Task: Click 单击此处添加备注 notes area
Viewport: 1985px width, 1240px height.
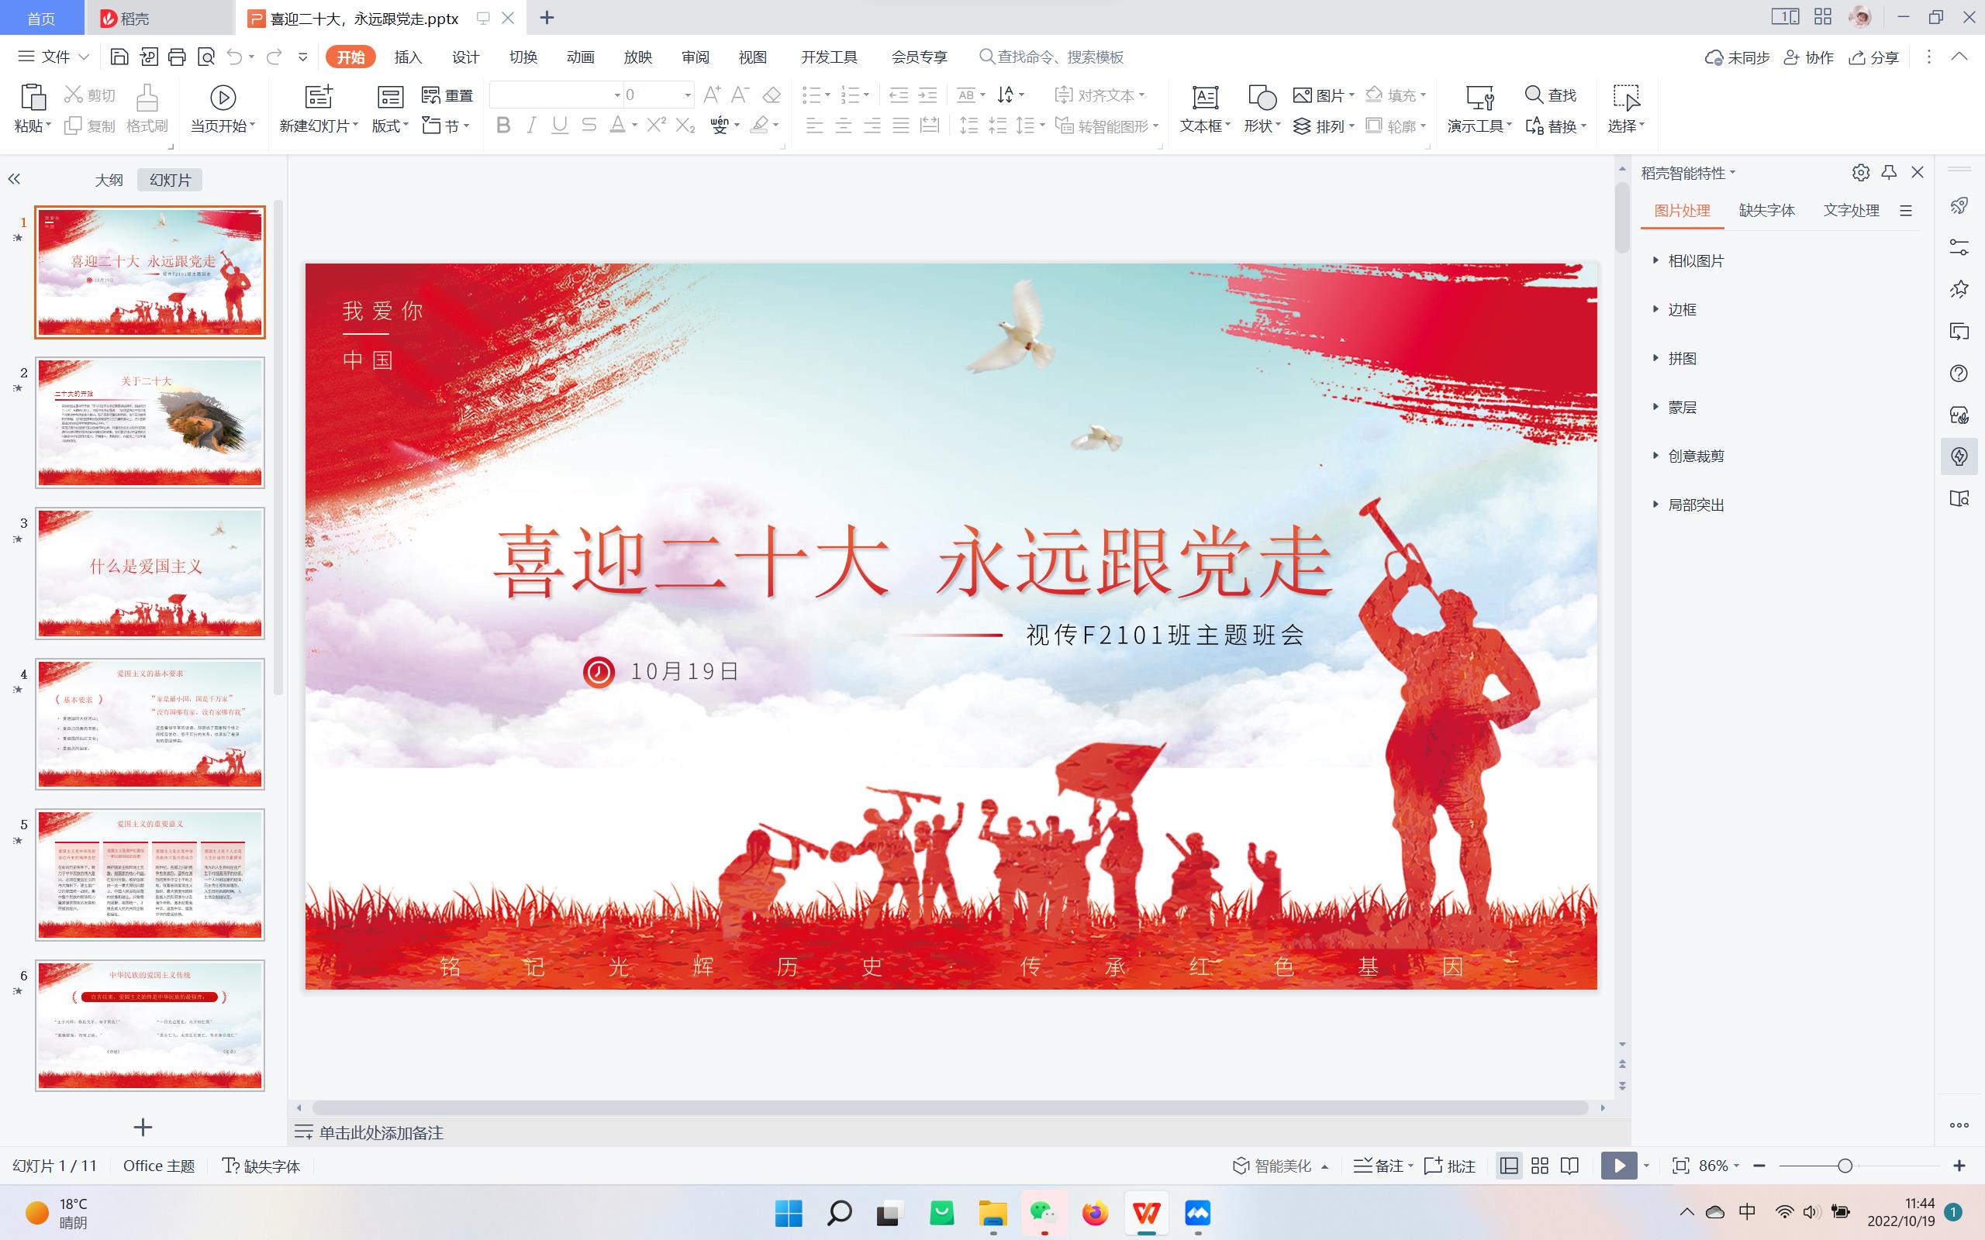Action: [x=381, y=1132]
